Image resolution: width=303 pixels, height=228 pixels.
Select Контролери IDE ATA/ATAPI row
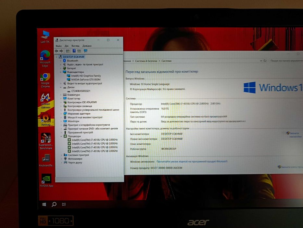82,102
